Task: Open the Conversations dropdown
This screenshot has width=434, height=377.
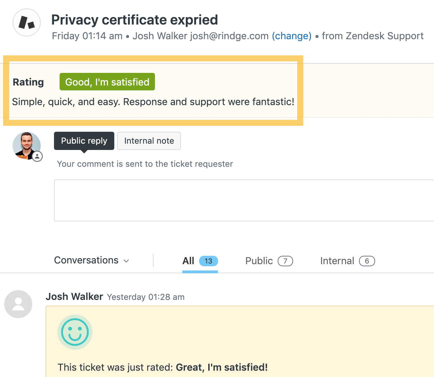Action: coord(91,260)
